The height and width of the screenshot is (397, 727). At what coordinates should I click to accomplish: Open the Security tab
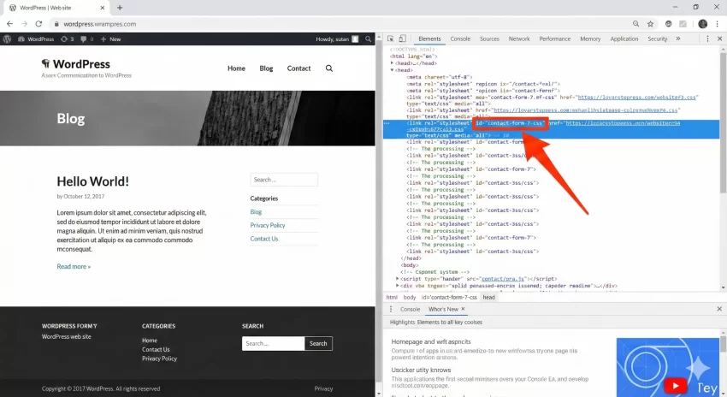658,39
